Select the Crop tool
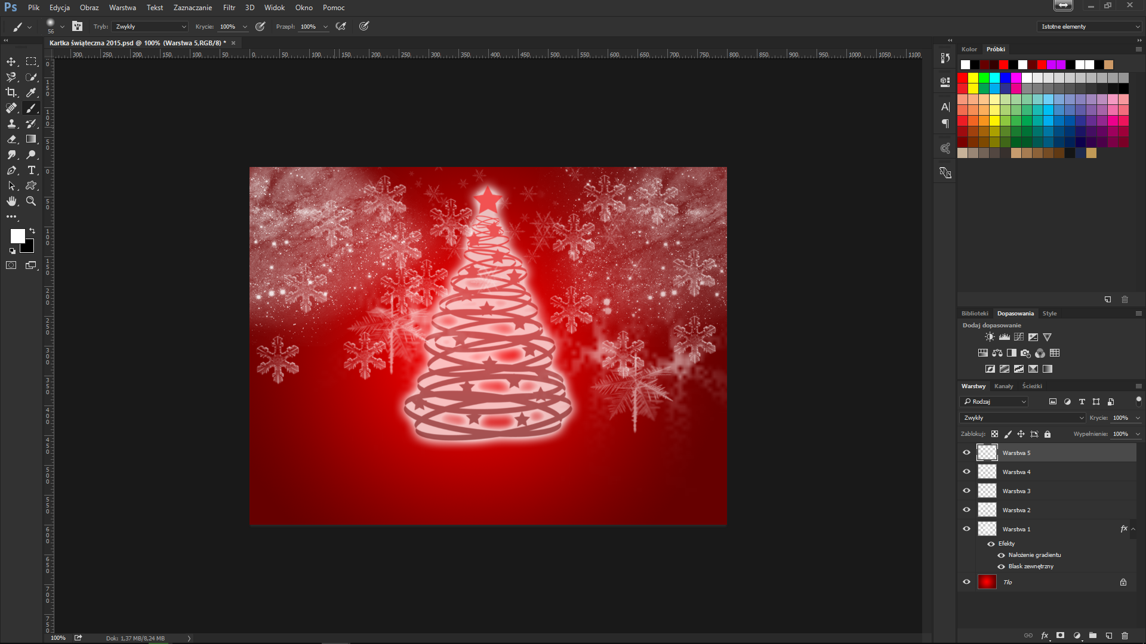 tap(11, 92)
